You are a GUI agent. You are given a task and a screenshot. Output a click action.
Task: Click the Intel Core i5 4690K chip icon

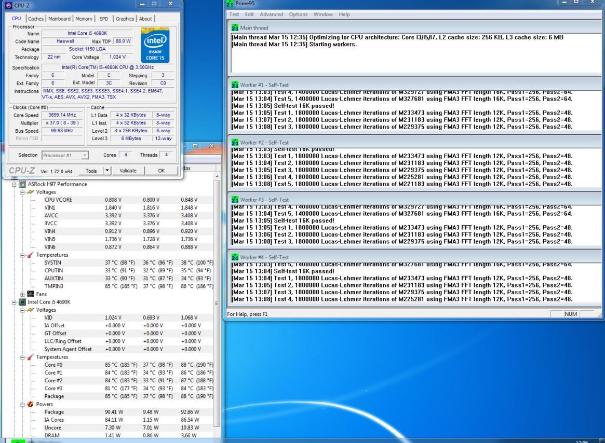click(22, 302)
